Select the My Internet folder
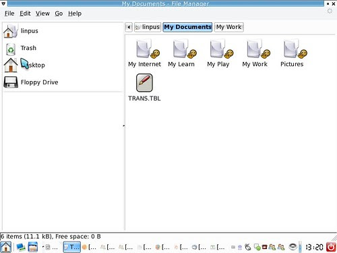 tap(144, 53)
